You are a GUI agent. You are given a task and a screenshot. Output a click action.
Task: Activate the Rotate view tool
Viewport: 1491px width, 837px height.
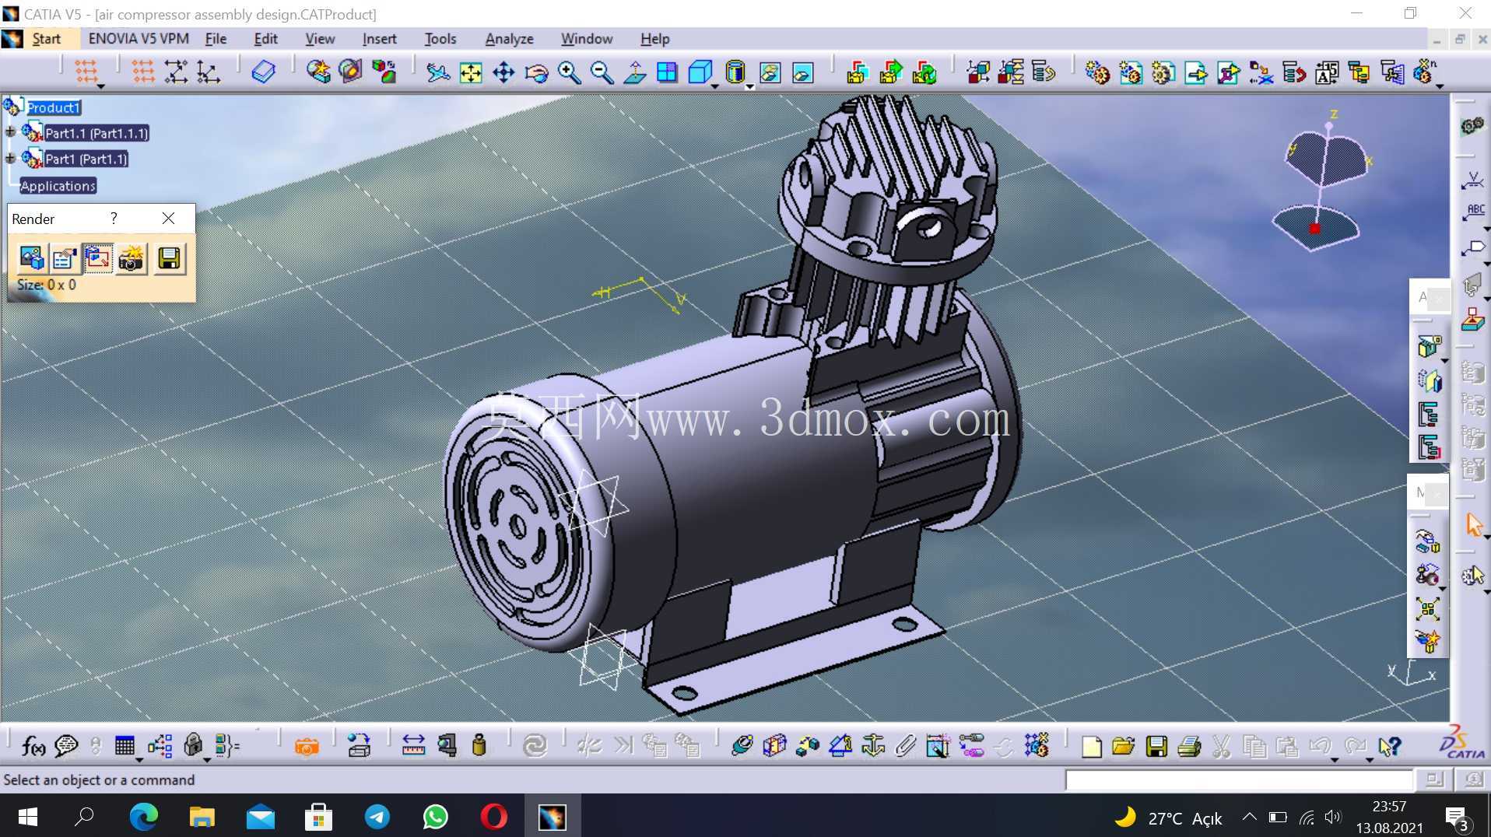point(536,73)
